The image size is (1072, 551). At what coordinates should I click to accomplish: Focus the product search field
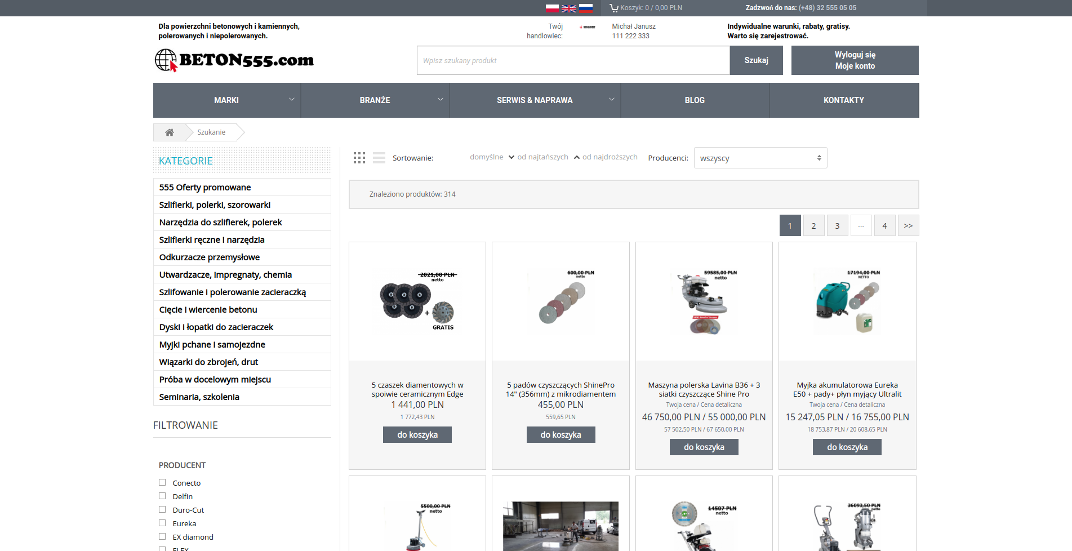tap(573, 60)
